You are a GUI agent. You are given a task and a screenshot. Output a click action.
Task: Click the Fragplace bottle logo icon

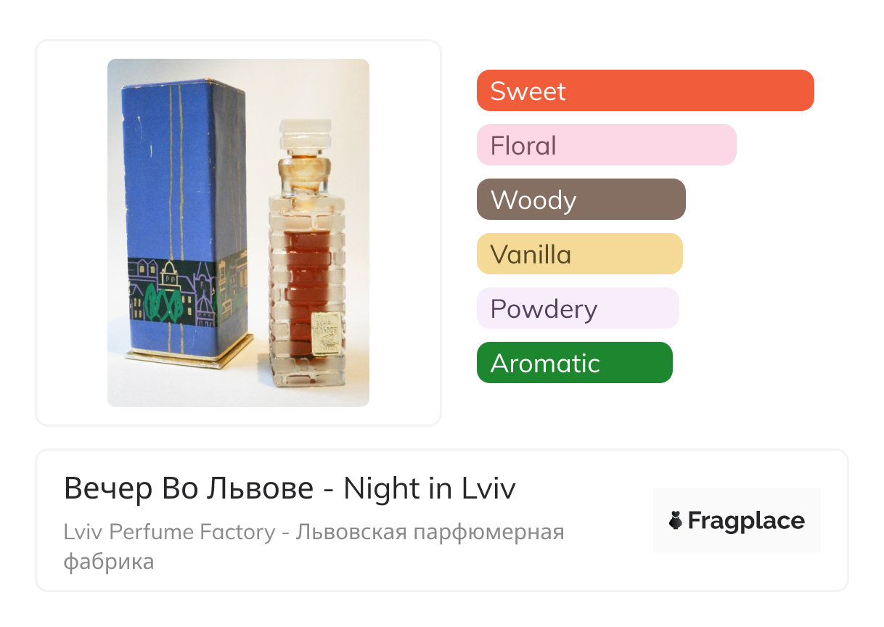(x=676, y=520)
